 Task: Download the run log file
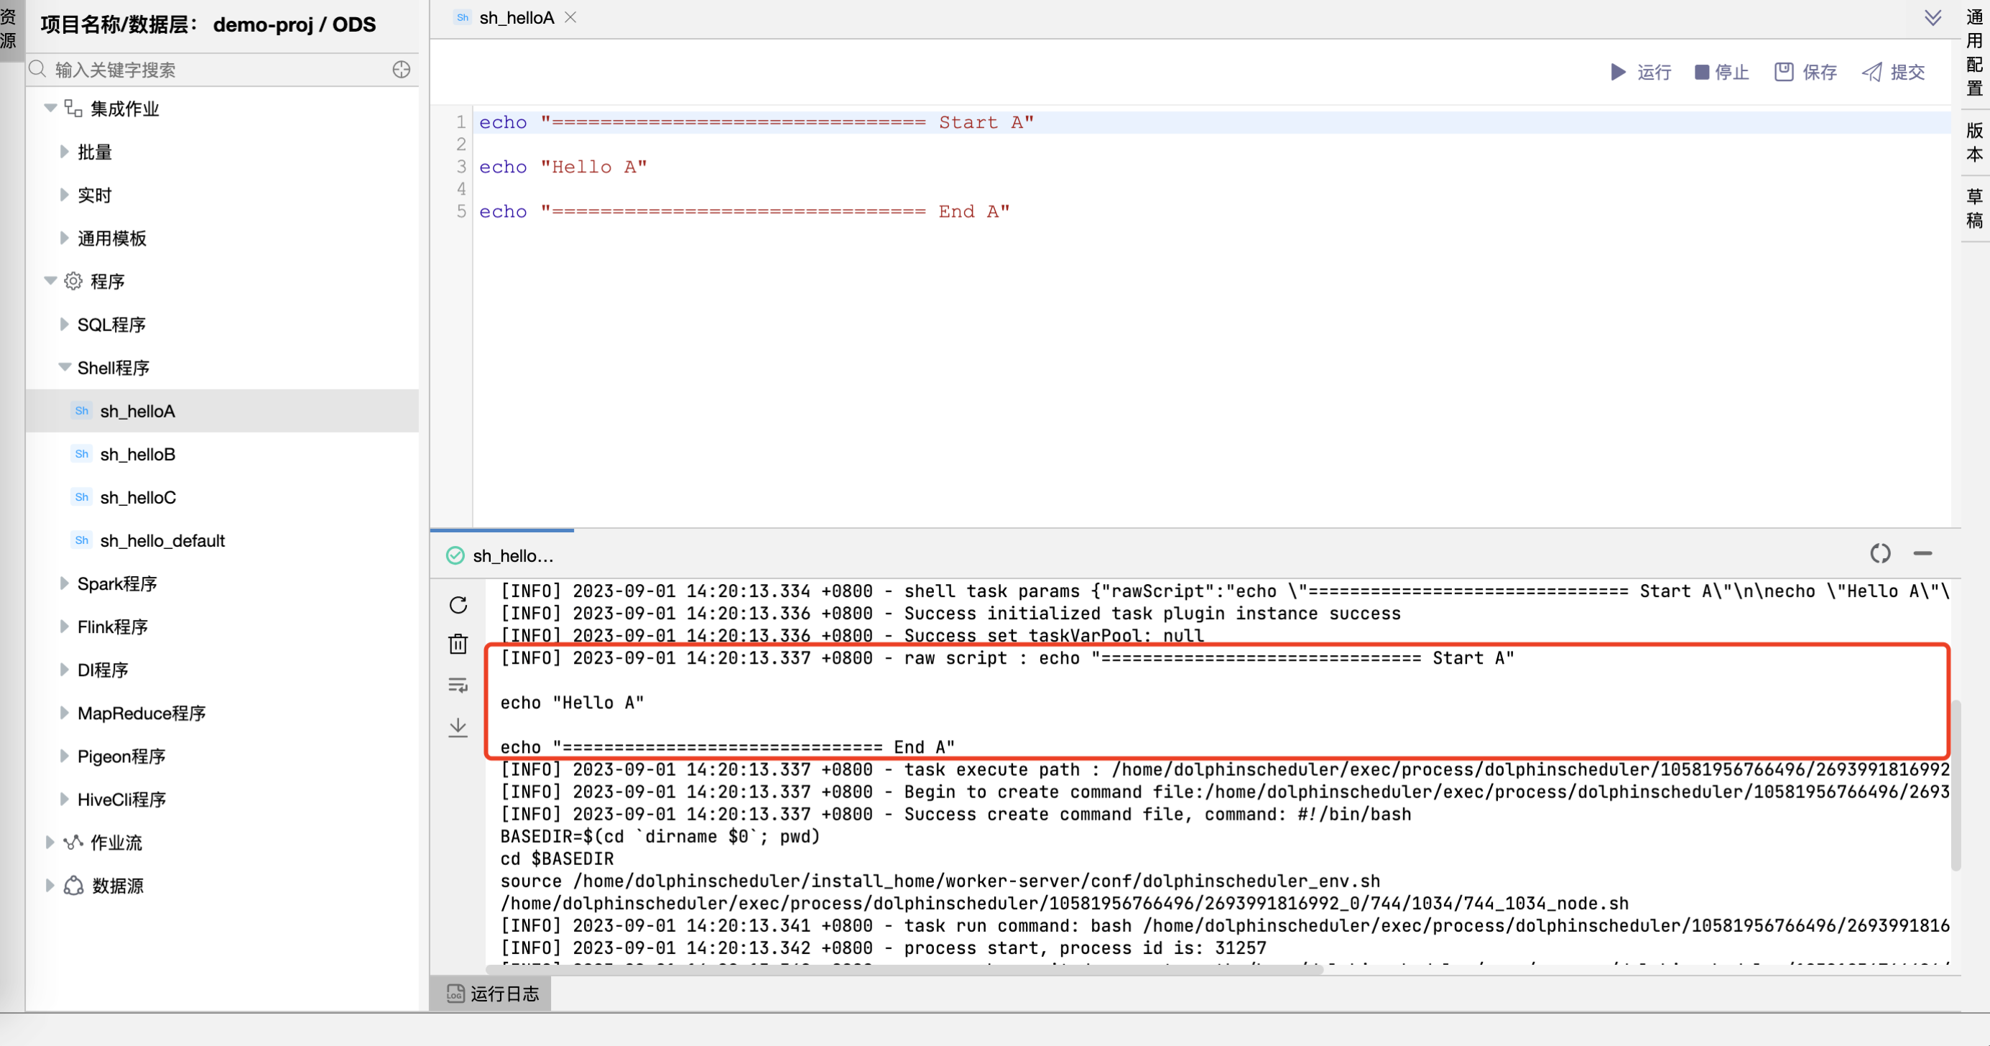tap(458, 727)
